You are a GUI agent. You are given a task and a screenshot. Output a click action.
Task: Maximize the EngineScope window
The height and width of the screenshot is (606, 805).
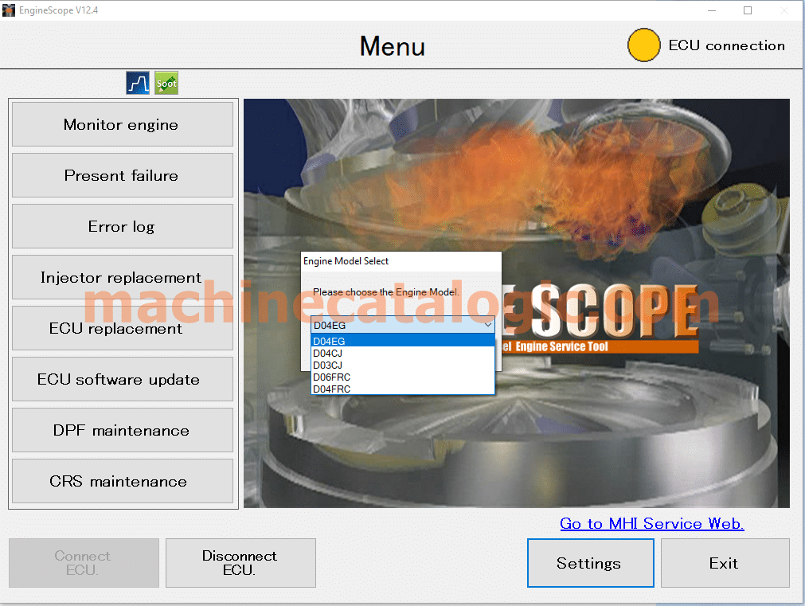(748, 10)
